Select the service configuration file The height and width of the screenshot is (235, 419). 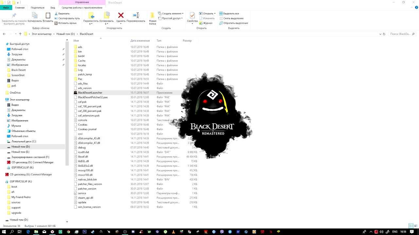point(82,193)
